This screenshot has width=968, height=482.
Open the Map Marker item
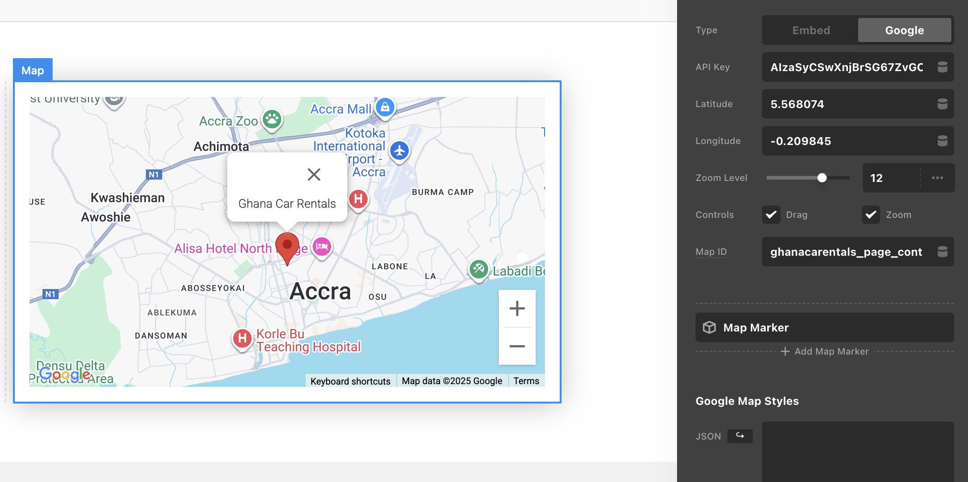824,327
